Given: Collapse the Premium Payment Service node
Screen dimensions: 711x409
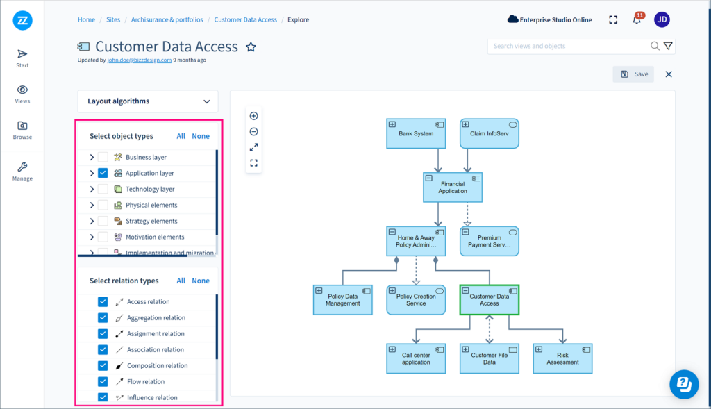Looking at the screenshot, I should (x=465, y=232).
